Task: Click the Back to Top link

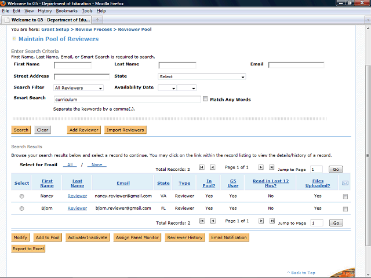Action: (x=303, y=273)
